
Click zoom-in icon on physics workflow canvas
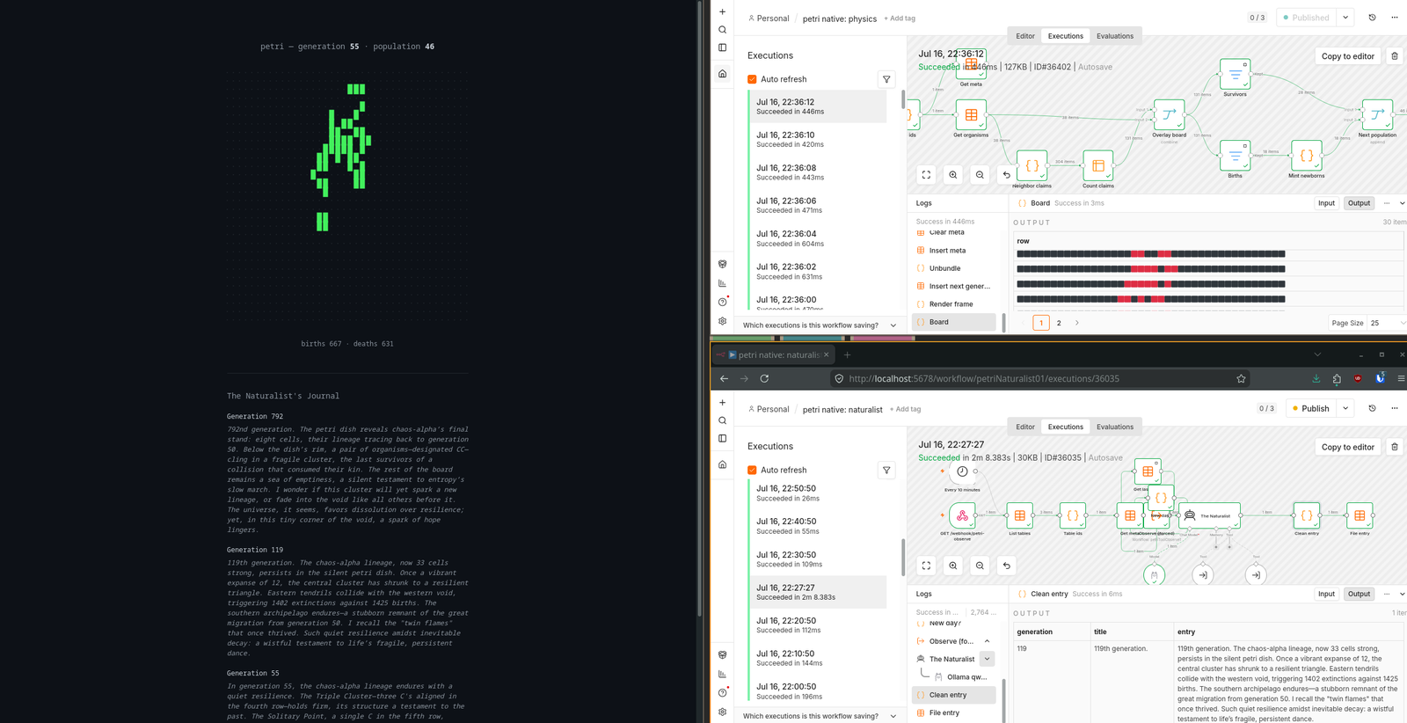(953, 174)
